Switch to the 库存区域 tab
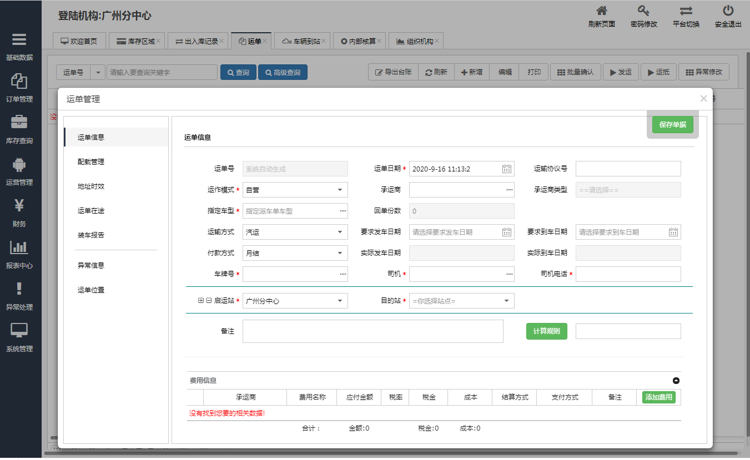Image resolution: width=750 pixels, height=460 pixels. coord(136,41)
